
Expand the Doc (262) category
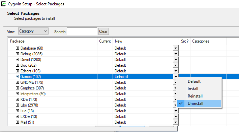(x=18, y=65)
